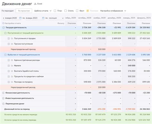Switch to По периодам tab
The height and width of the screenshot is (124, 152).
(8, 11)
